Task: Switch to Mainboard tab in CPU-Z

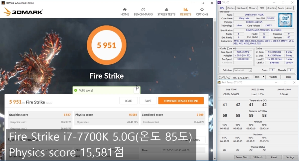Action: [x=242, y=8]
